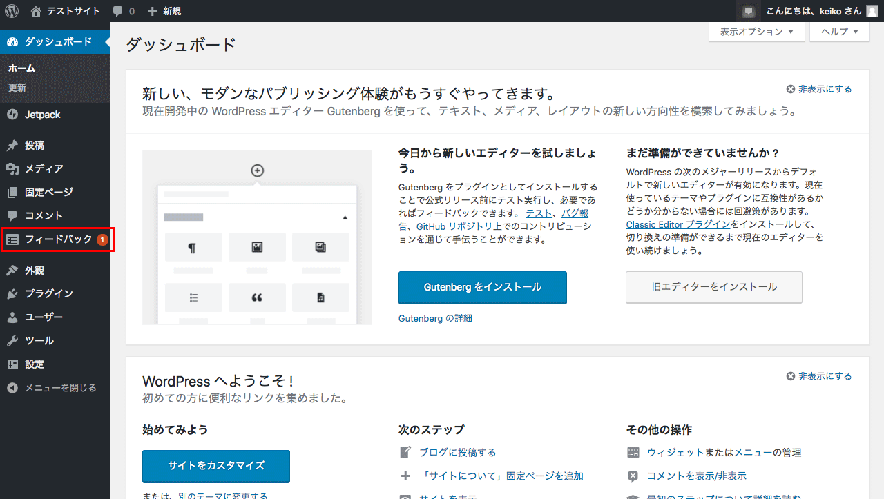
Task: Click the 設定 sliders icon
Action: click(x=12, y=364)
